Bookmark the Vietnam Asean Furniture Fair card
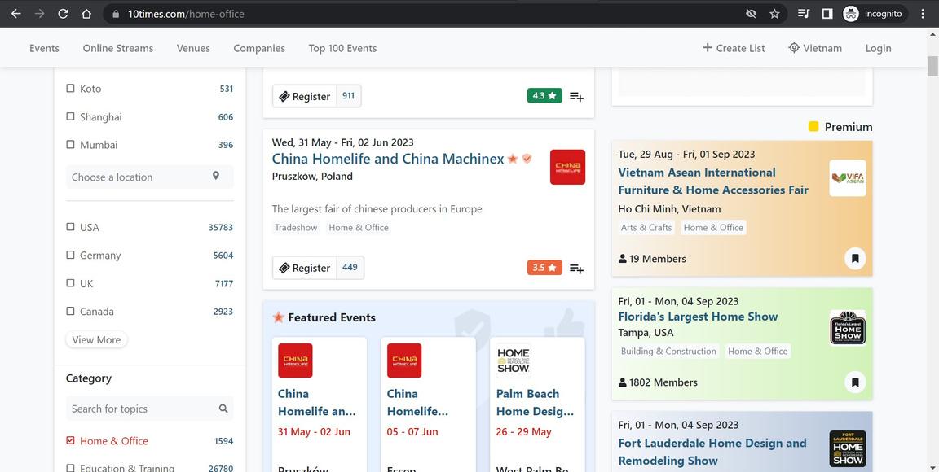 point(855,259)
